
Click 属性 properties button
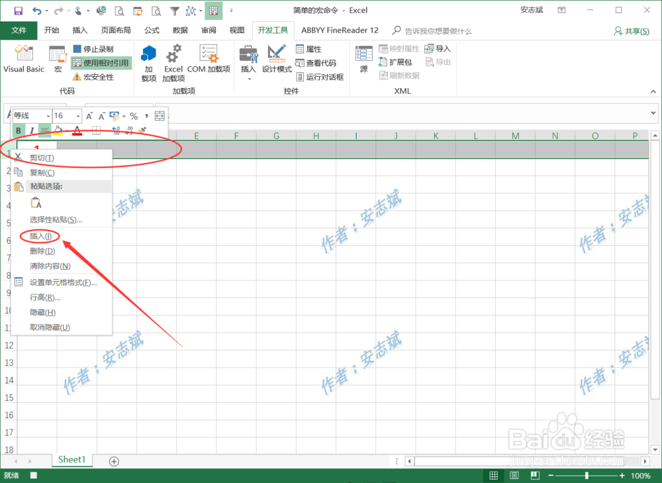pos(308,49)
